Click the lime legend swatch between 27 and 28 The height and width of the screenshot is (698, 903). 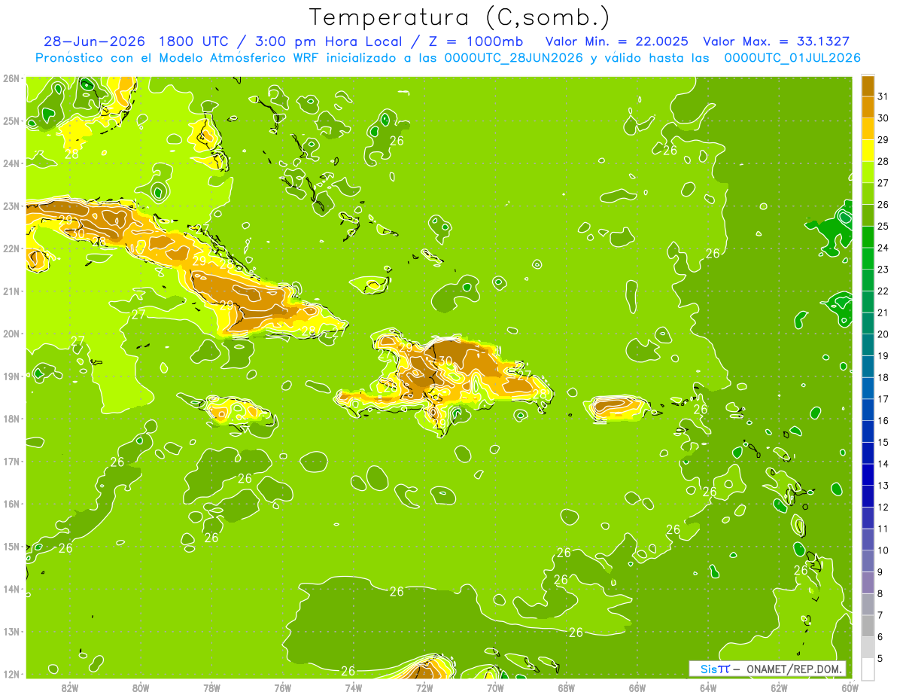tap(868, 172)
